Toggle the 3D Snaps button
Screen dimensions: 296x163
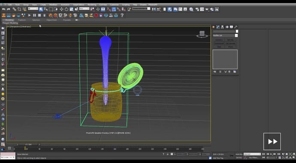pyautogui.click(x=109, y=9)
